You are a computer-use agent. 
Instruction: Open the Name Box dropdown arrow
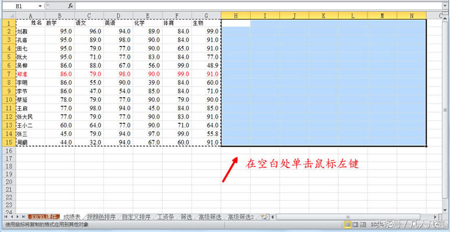(40, 6)
